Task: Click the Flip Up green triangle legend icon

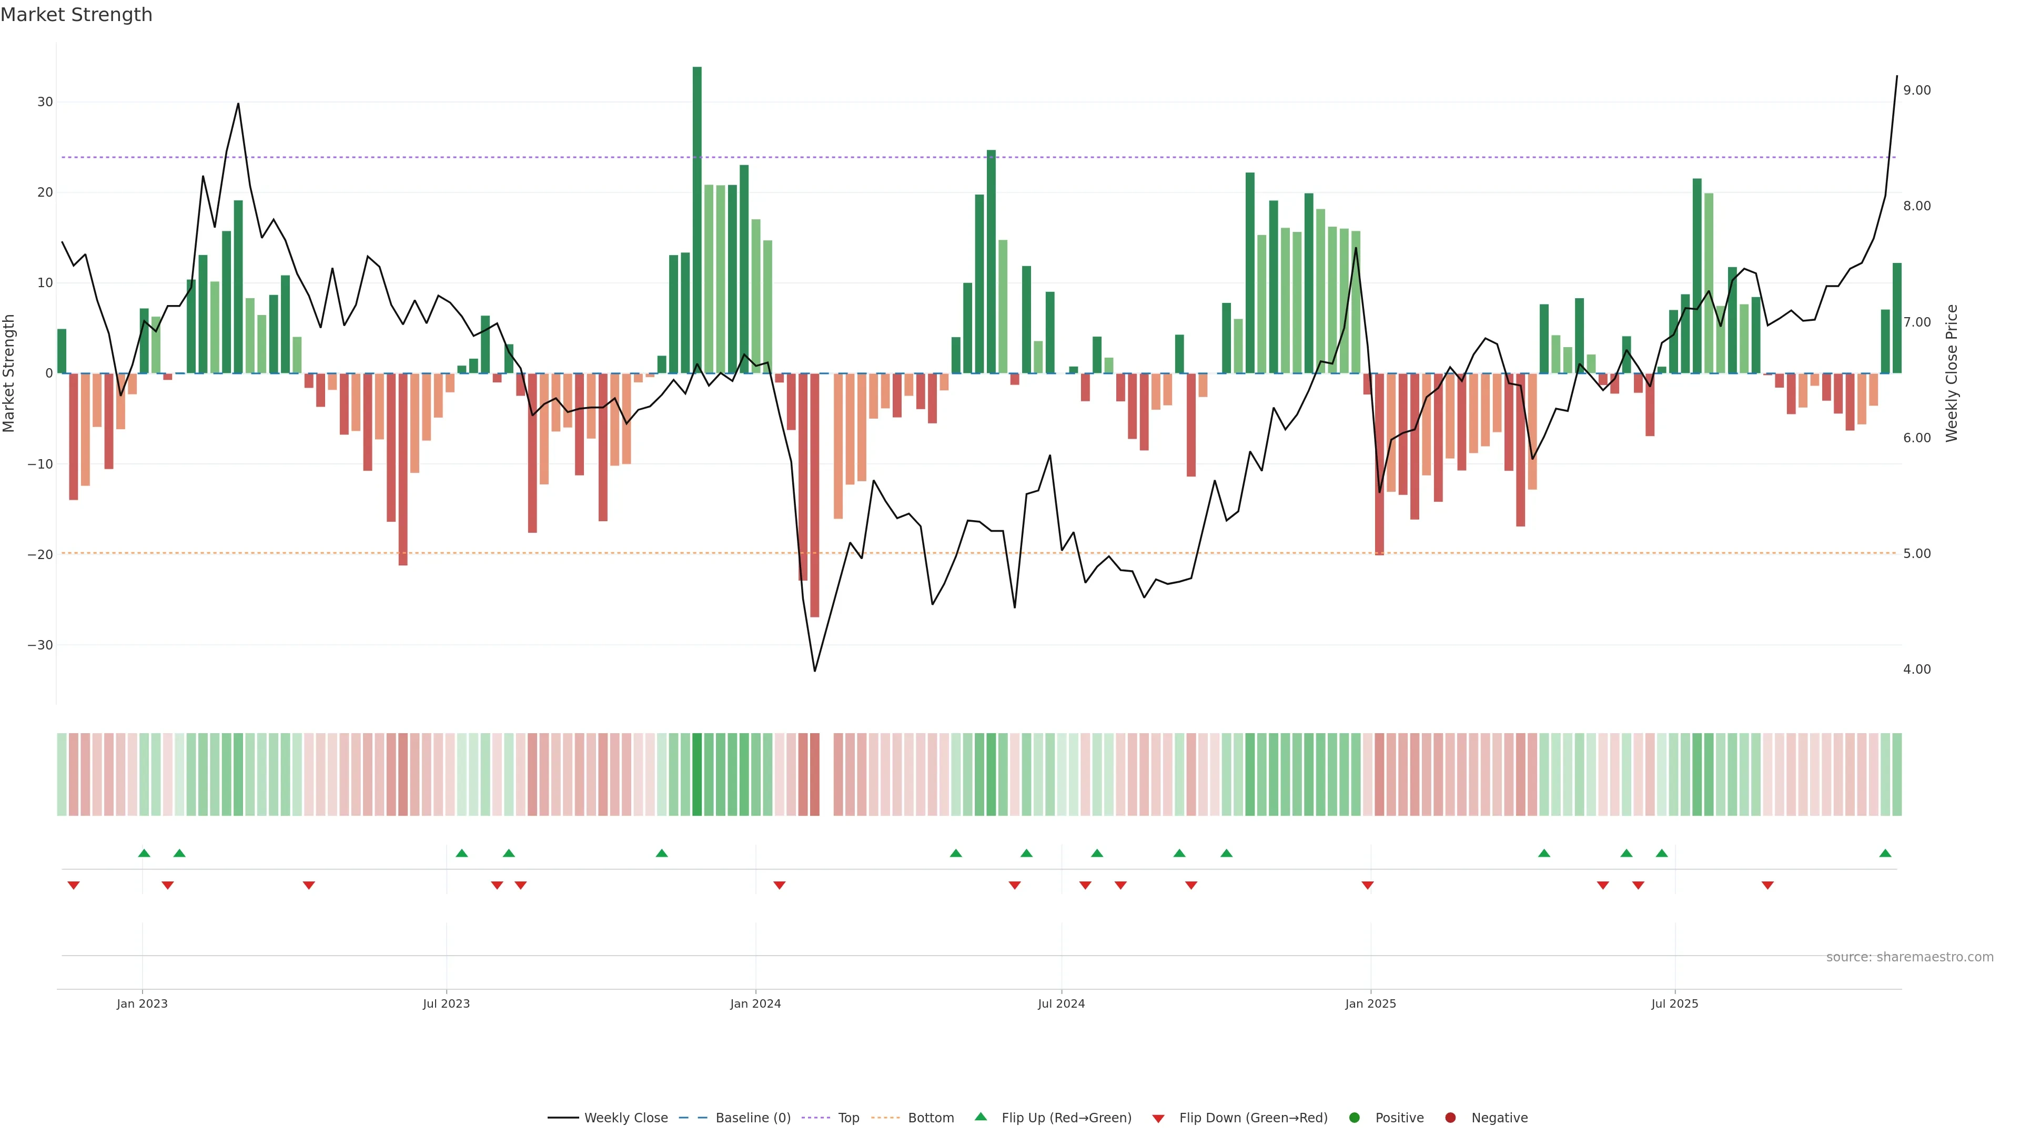Action: tap(980, 1117)
